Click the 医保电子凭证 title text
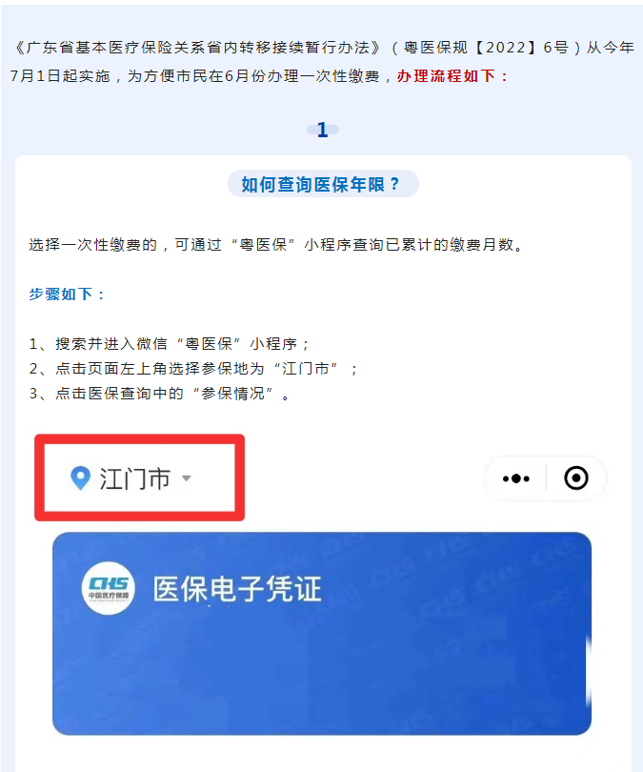Image resolution: width=643 pixels, height=772 pixels. tap(237, 589)
